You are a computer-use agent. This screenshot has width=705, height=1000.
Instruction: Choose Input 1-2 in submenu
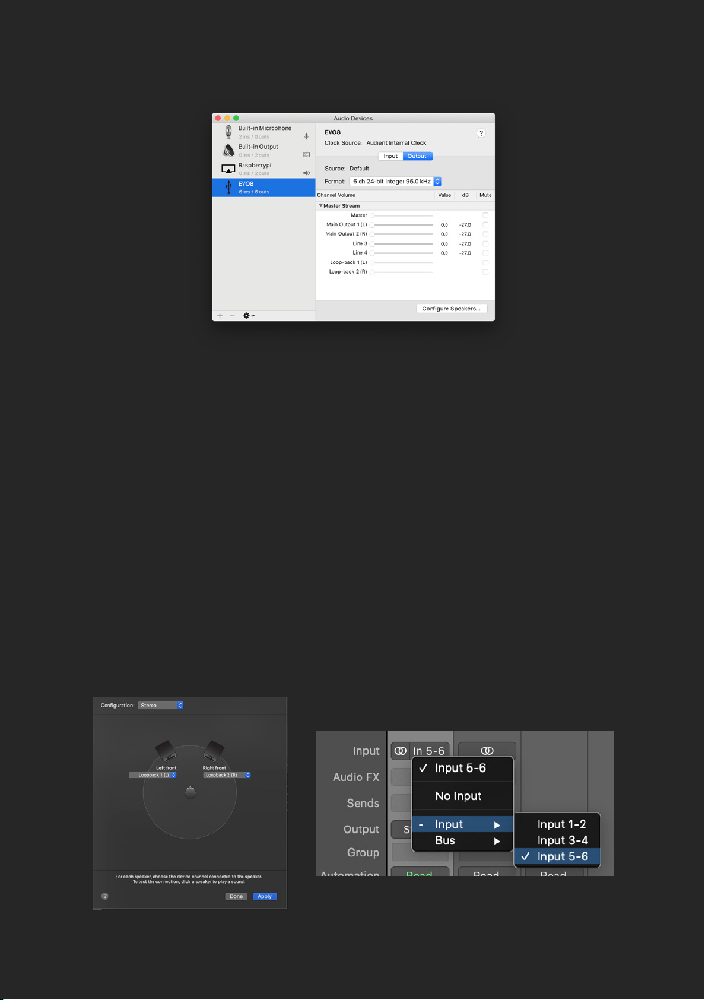557,824
